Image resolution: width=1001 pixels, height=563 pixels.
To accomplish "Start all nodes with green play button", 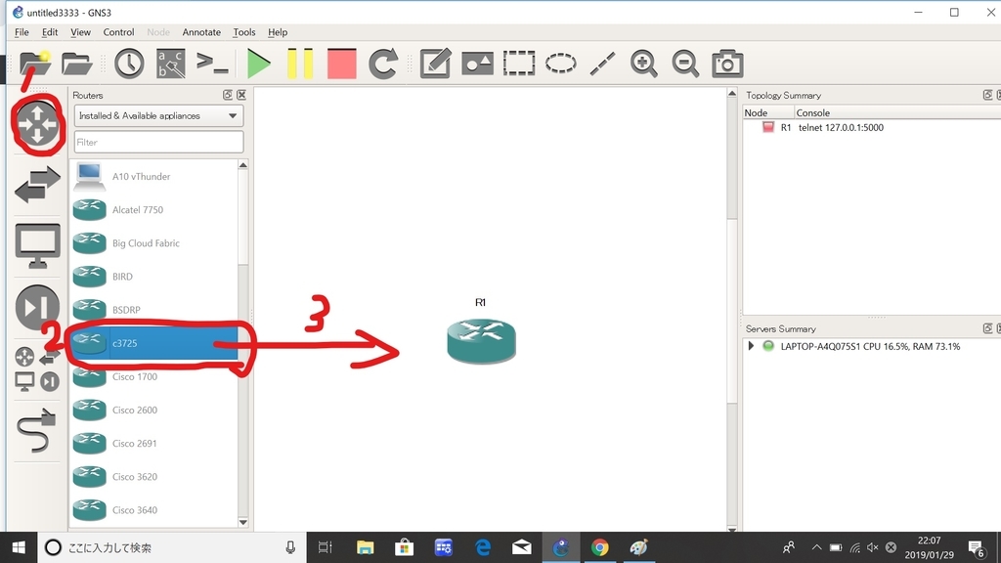I will click(x=258, y=64).
